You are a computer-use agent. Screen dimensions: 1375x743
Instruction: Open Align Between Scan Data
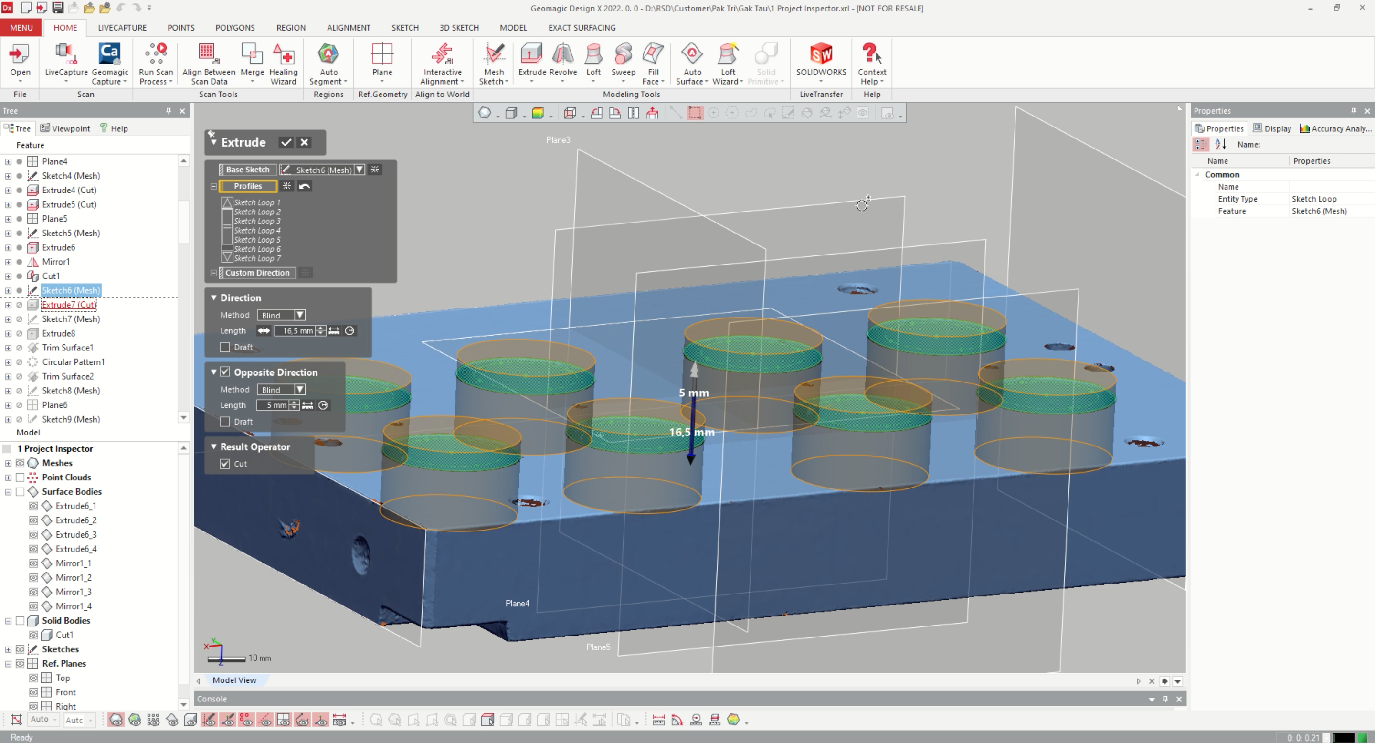pos(209,63)
